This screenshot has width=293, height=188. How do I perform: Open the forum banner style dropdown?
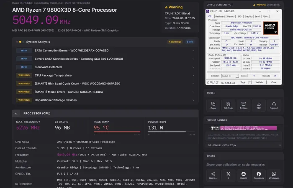point(244,145)
